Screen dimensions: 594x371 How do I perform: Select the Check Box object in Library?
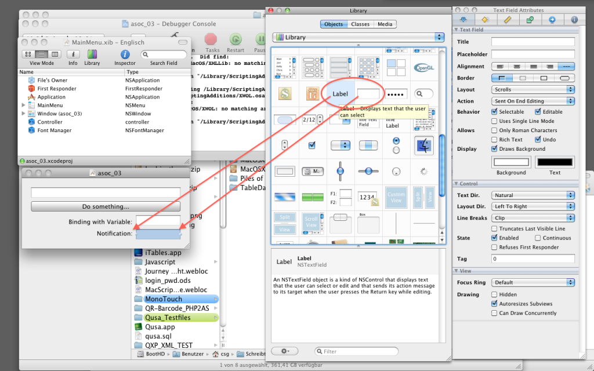click(x=312, y=146)
